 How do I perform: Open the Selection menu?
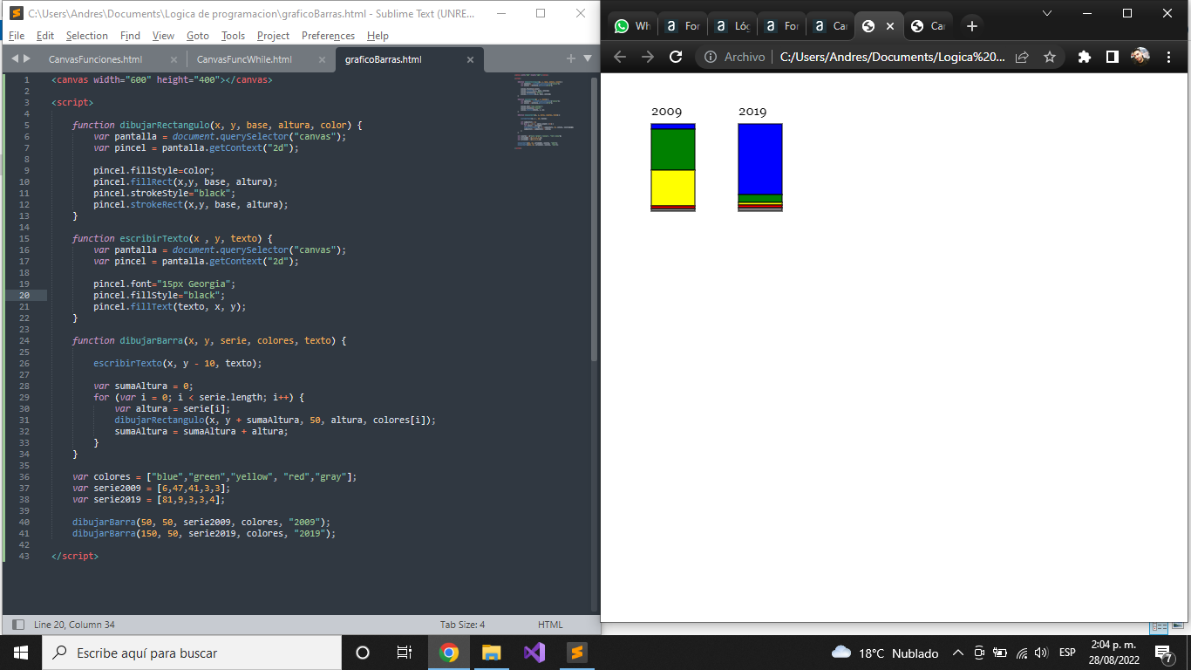[x=87, y=36]
